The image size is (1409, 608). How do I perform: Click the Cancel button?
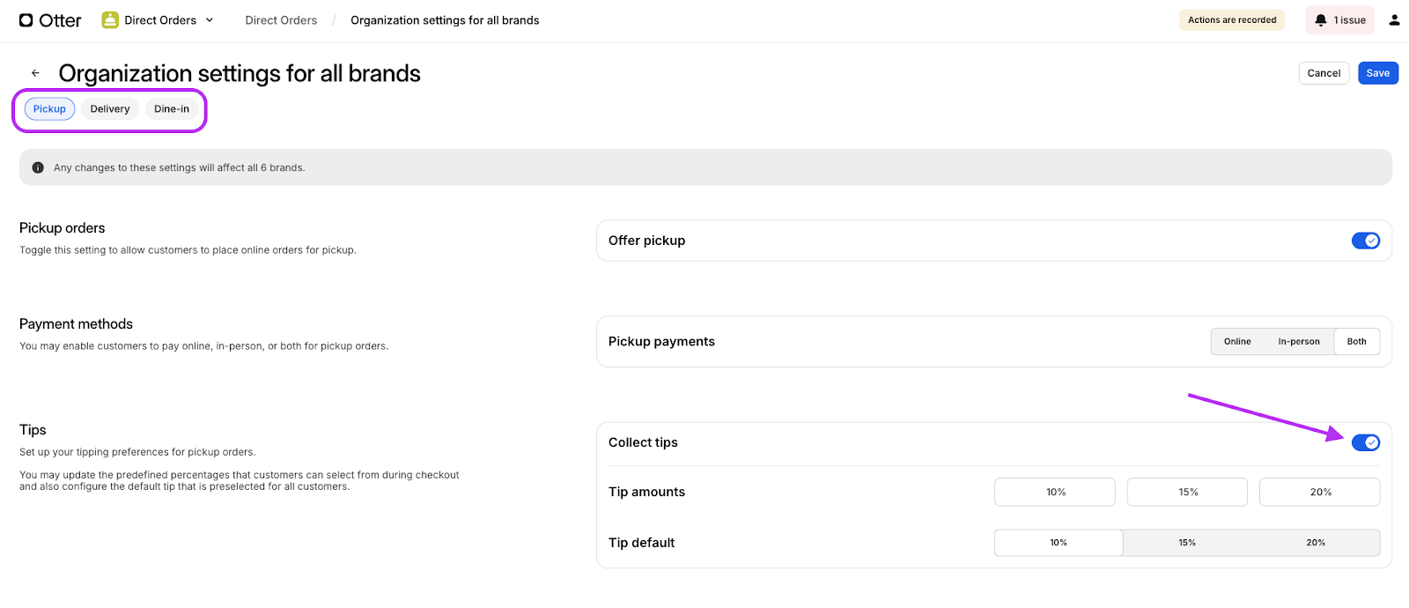1324,73
